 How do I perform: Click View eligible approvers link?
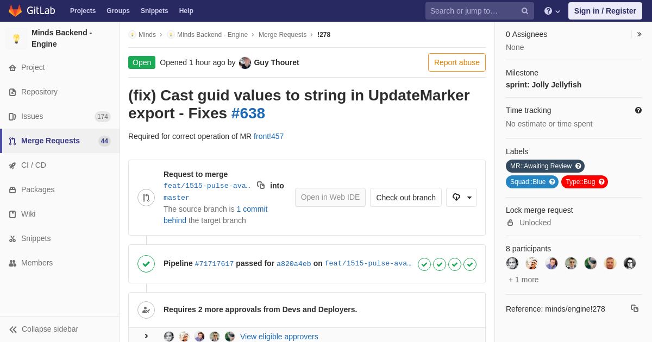pos(279,337)
